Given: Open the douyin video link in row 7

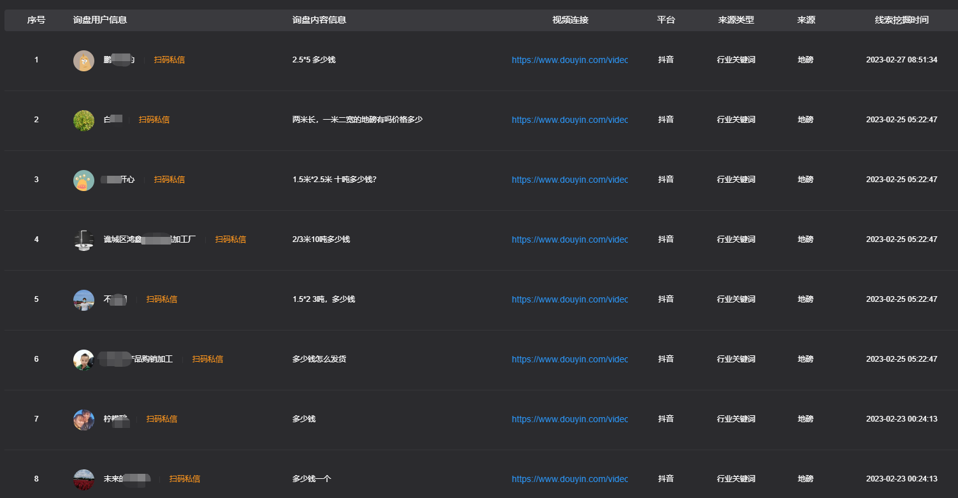Looking at the screenshot, I should point(569,419).
